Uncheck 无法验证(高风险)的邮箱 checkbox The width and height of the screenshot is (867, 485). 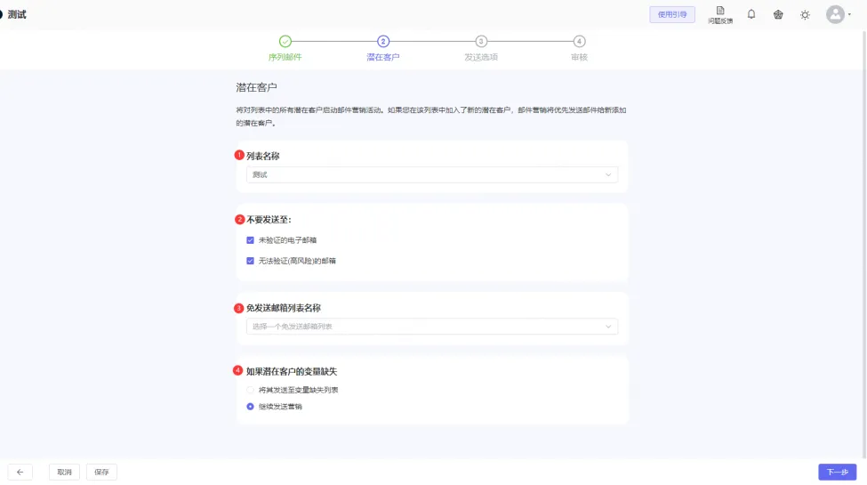tap(251, 261)
